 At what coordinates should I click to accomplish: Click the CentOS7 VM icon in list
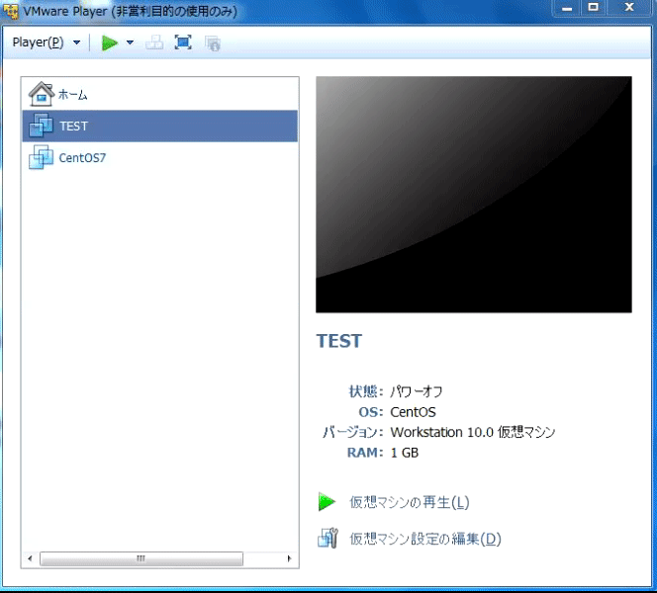(x=42, y=157)
